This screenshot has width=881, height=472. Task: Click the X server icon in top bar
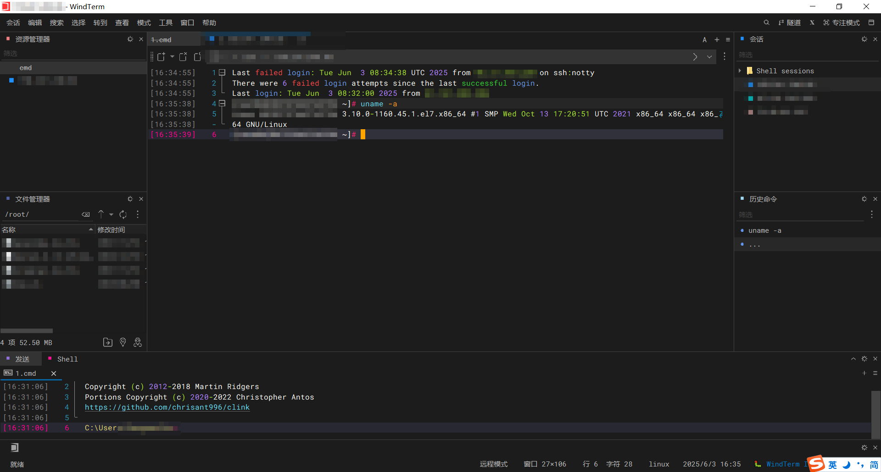[x=812, y=23]
